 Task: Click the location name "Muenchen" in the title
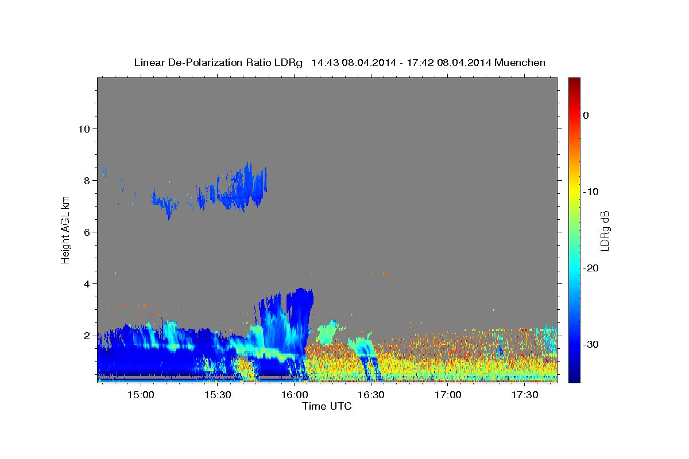(x=520, y=63)
